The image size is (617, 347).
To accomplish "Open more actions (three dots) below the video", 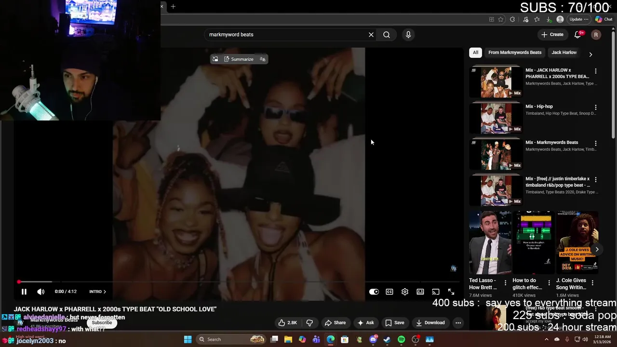I will tap(458, 323).
